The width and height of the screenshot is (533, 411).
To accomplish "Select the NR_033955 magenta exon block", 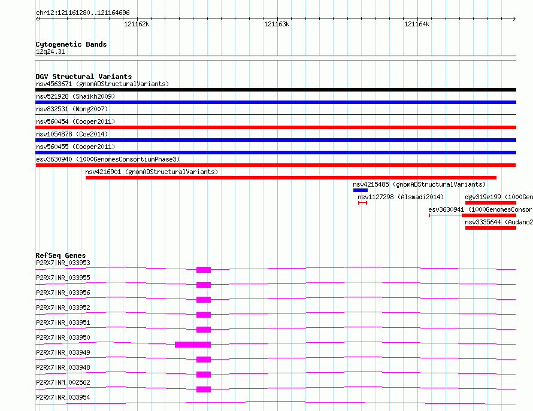I will [x=204, y=285].
